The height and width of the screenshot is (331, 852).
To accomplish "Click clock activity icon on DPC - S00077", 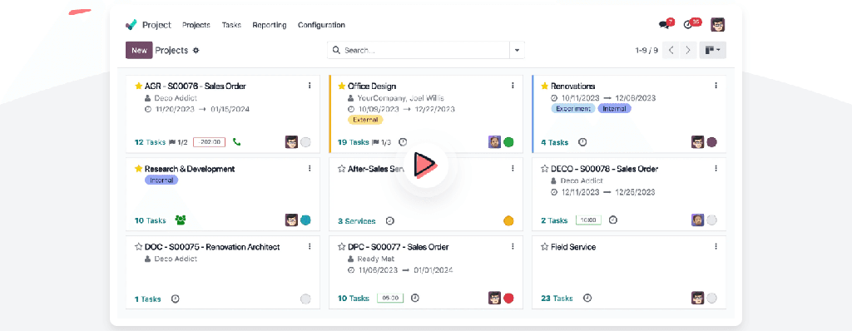I will pyautogui.click(x=414, y=298).
